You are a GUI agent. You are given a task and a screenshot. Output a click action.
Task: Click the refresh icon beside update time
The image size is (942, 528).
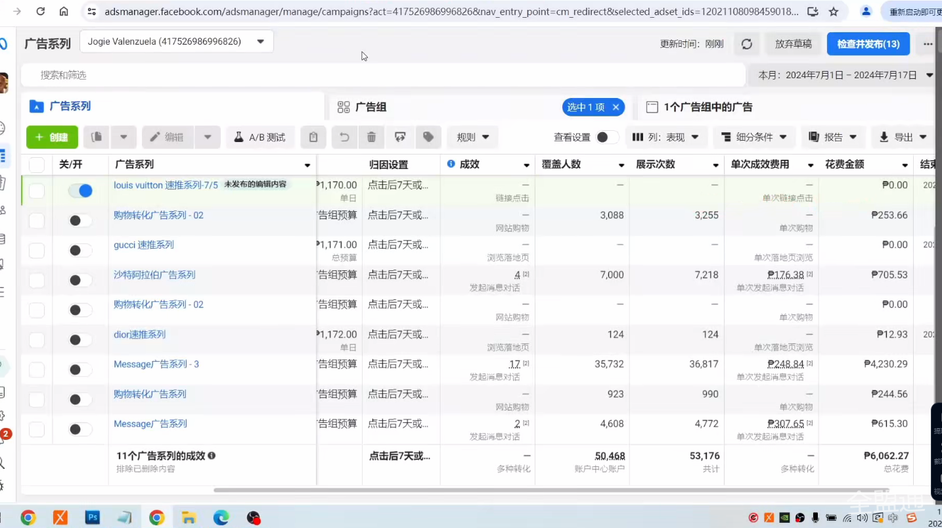(746, 44)
